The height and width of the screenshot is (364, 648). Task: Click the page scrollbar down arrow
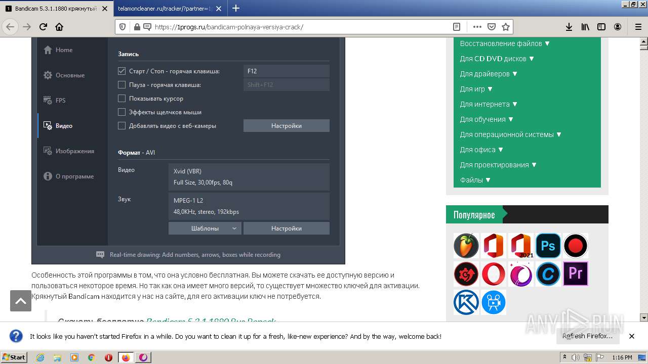tap(643, 317)
